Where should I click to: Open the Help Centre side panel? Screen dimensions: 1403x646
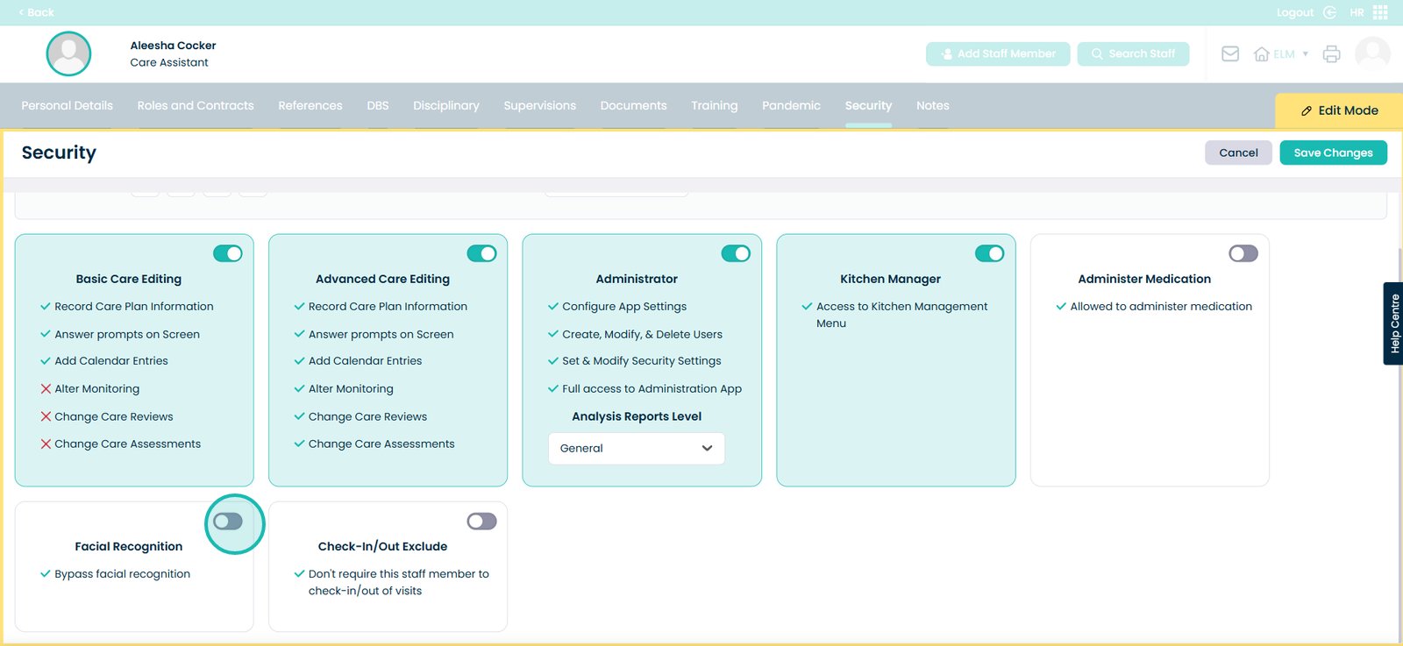(1393, 323)
